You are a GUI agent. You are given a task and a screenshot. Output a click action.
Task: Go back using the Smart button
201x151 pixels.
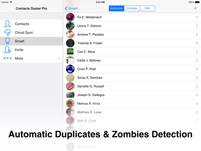tap(71, 8)
